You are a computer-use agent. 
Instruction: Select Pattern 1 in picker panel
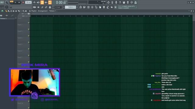pos(7,18)
